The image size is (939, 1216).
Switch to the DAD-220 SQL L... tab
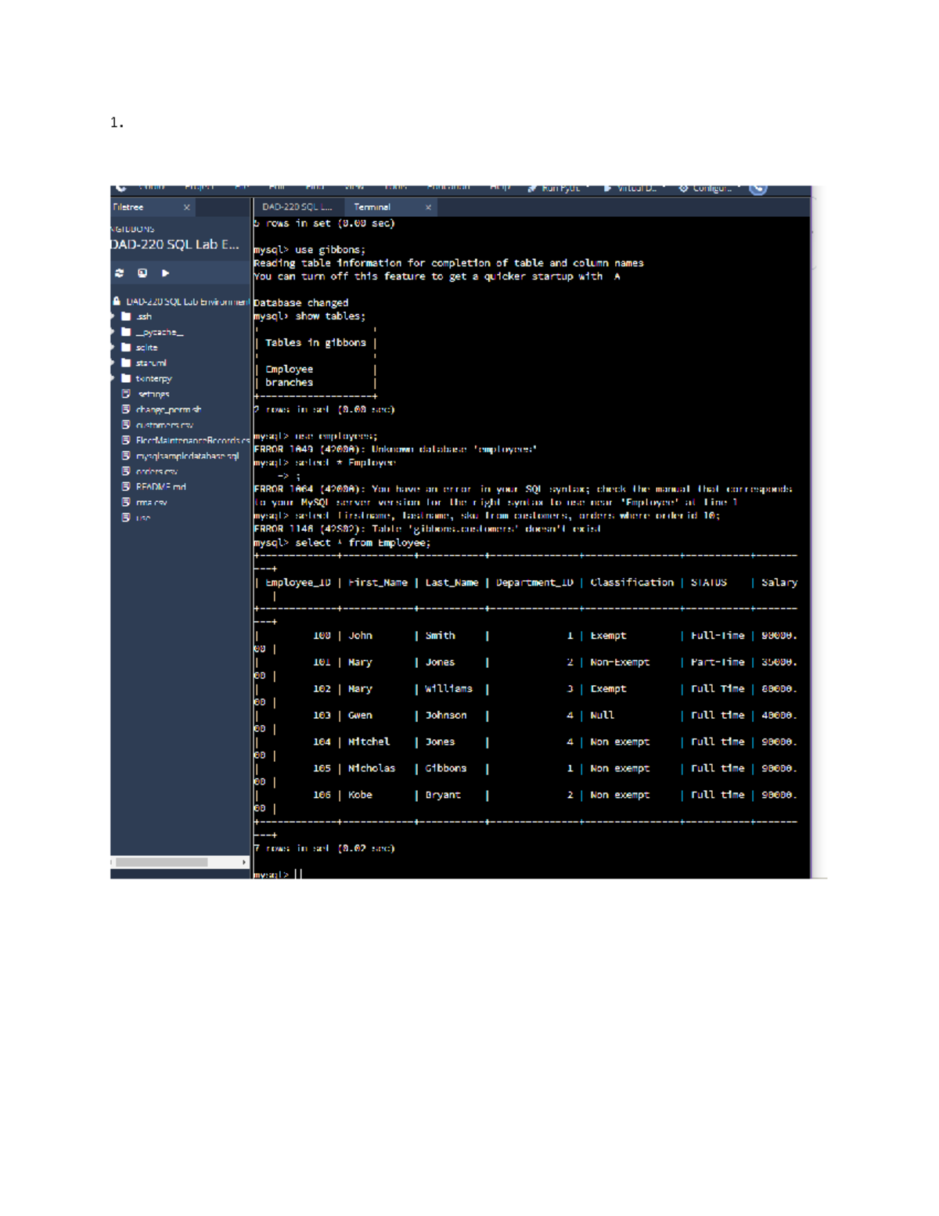(x=297, y=207)
